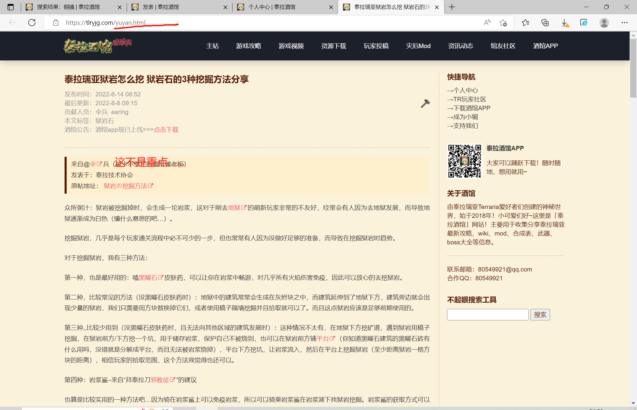This screenshot has width=637, height=410.
Task: Click the sidebar search input field
Action: coord(487,315)
